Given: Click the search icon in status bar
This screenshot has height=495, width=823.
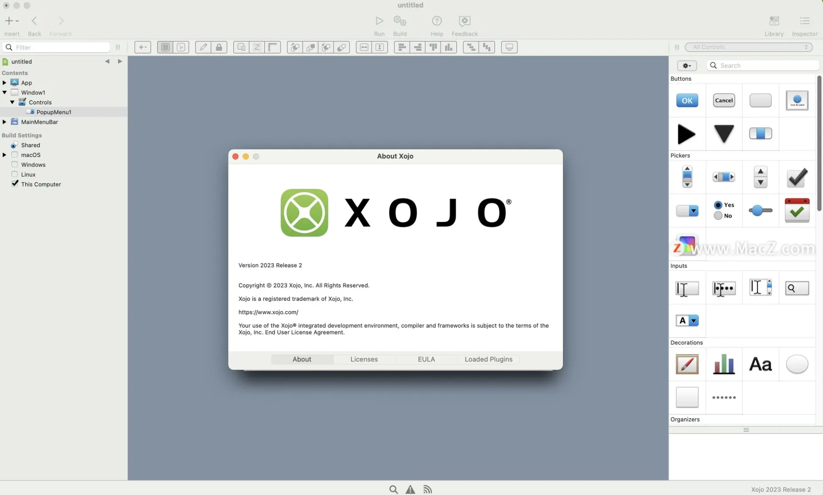Looking at the screenshot, I should pos(394,489).
